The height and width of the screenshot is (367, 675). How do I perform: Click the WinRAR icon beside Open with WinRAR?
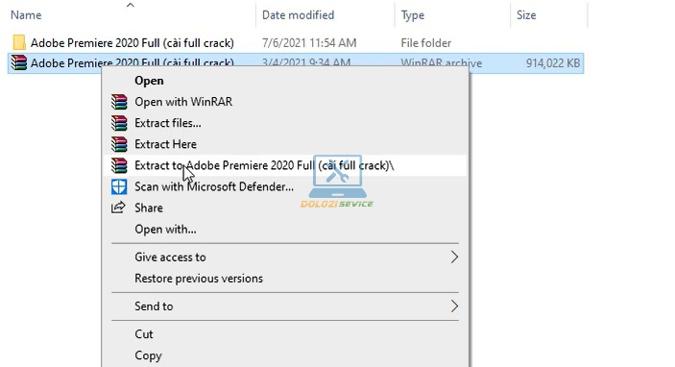coord(119,102)
